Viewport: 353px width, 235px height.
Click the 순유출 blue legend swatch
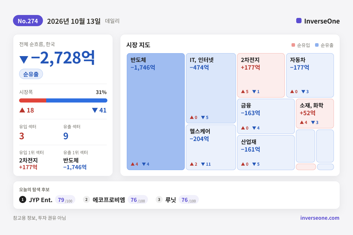tap(317, 45)
